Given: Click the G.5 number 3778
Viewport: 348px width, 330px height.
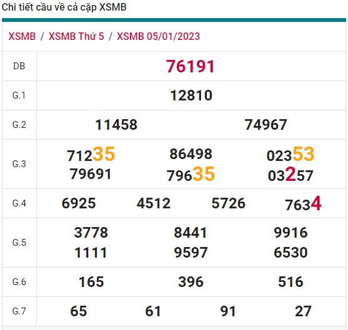Looking at the screenshot, I should tap(91, 233).
